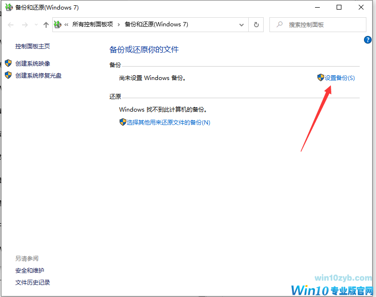376x297 pixels.
Task: Open 选择其他用来还原文件的备份(N) link
Action: 169,123
